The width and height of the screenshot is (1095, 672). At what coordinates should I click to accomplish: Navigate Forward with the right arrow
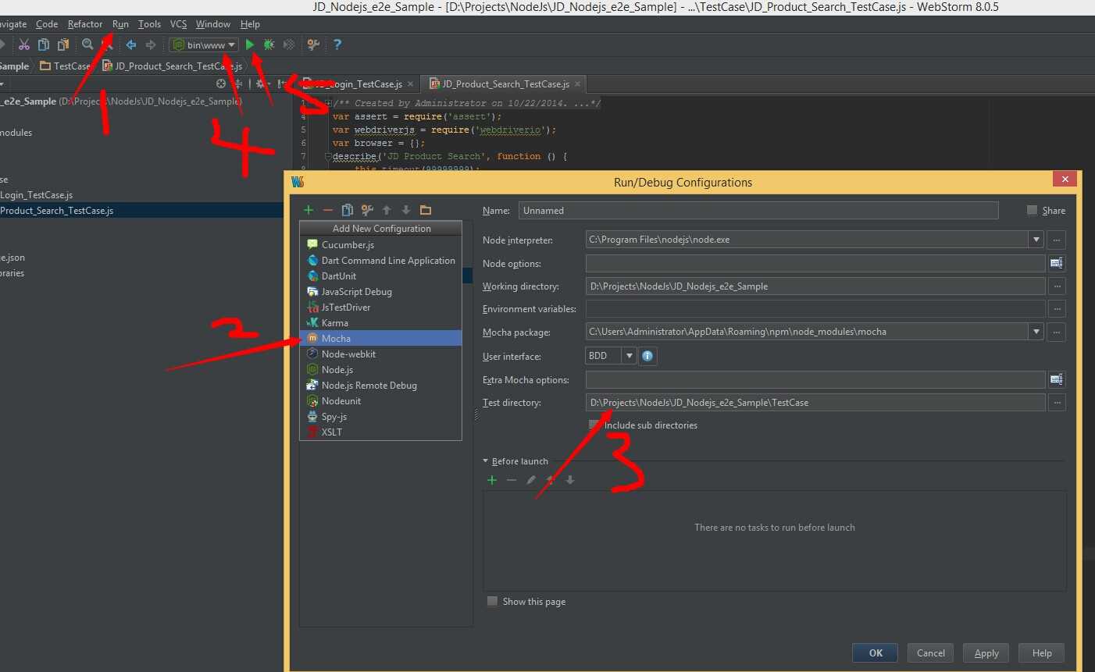point(151,44)
